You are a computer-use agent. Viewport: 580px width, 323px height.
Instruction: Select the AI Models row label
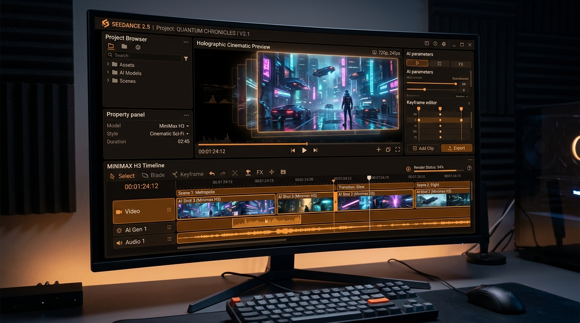[130, 73]
